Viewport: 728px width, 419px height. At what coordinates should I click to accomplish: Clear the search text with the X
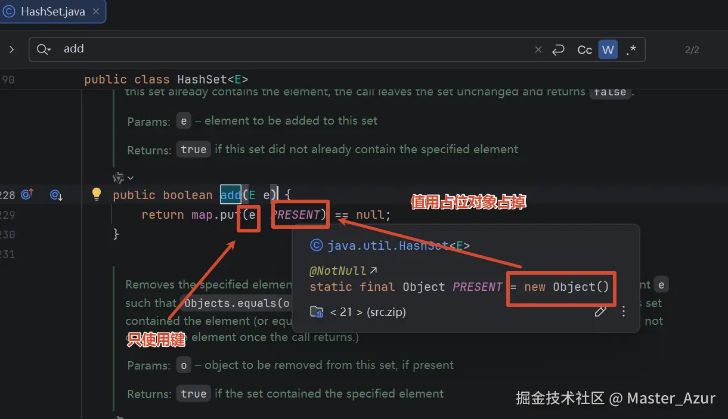pos(538,50)
